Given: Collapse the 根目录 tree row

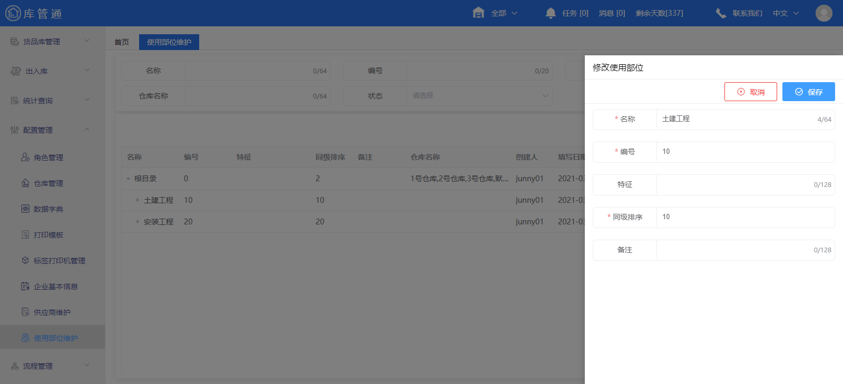Looking at the screenshot, I should pyautogui.click(x=128, y=179).
